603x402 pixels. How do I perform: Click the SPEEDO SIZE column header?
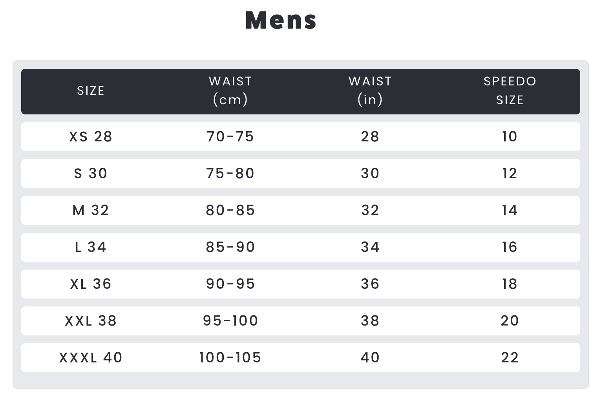tap(510, 91)
